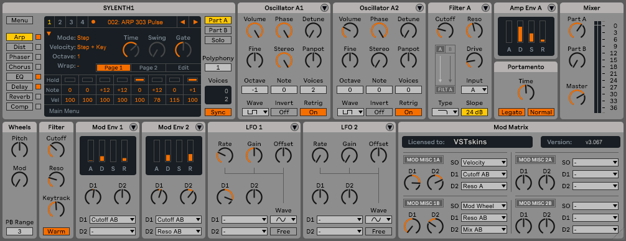Viewport: 626px width, 241px height.
Task: Open Filter A Type dropdown
Action: (x=445, y=112)
